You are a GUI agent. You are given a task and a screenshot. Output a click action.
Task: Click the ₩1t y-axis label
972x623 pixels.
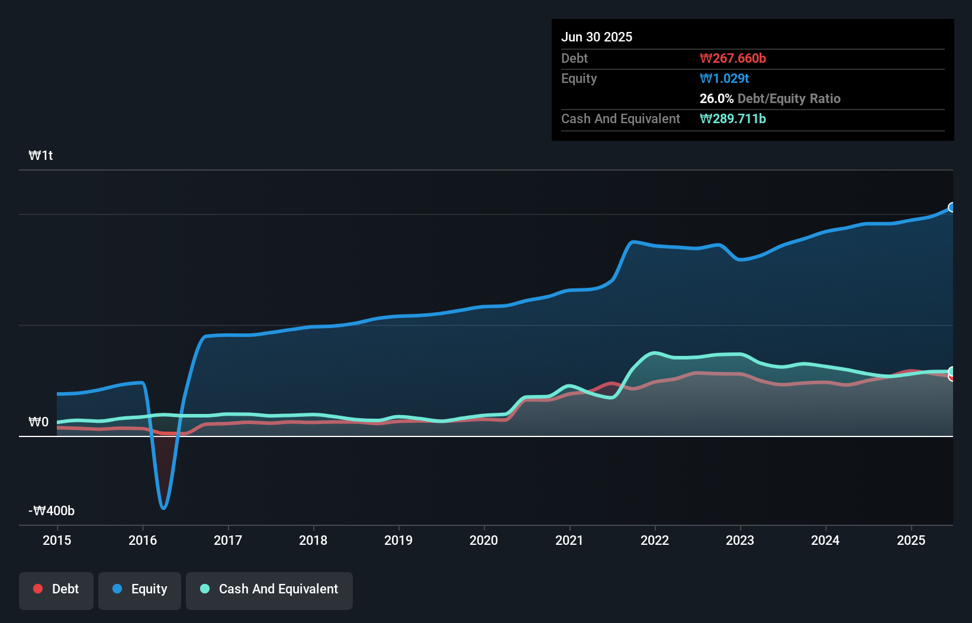(41, 156)
